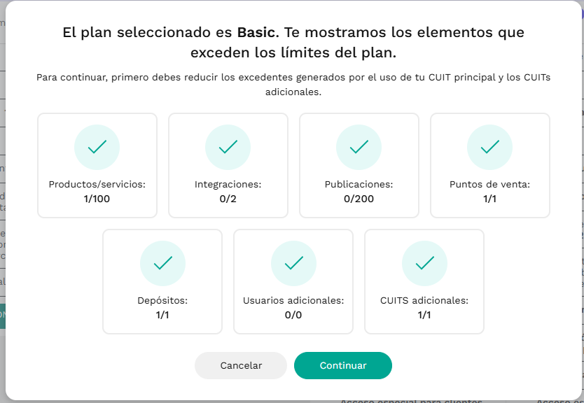Click the Usuarios adicionales checkmark icon
Viewport: 584px width, 403px height.
[x=293, y=263]
